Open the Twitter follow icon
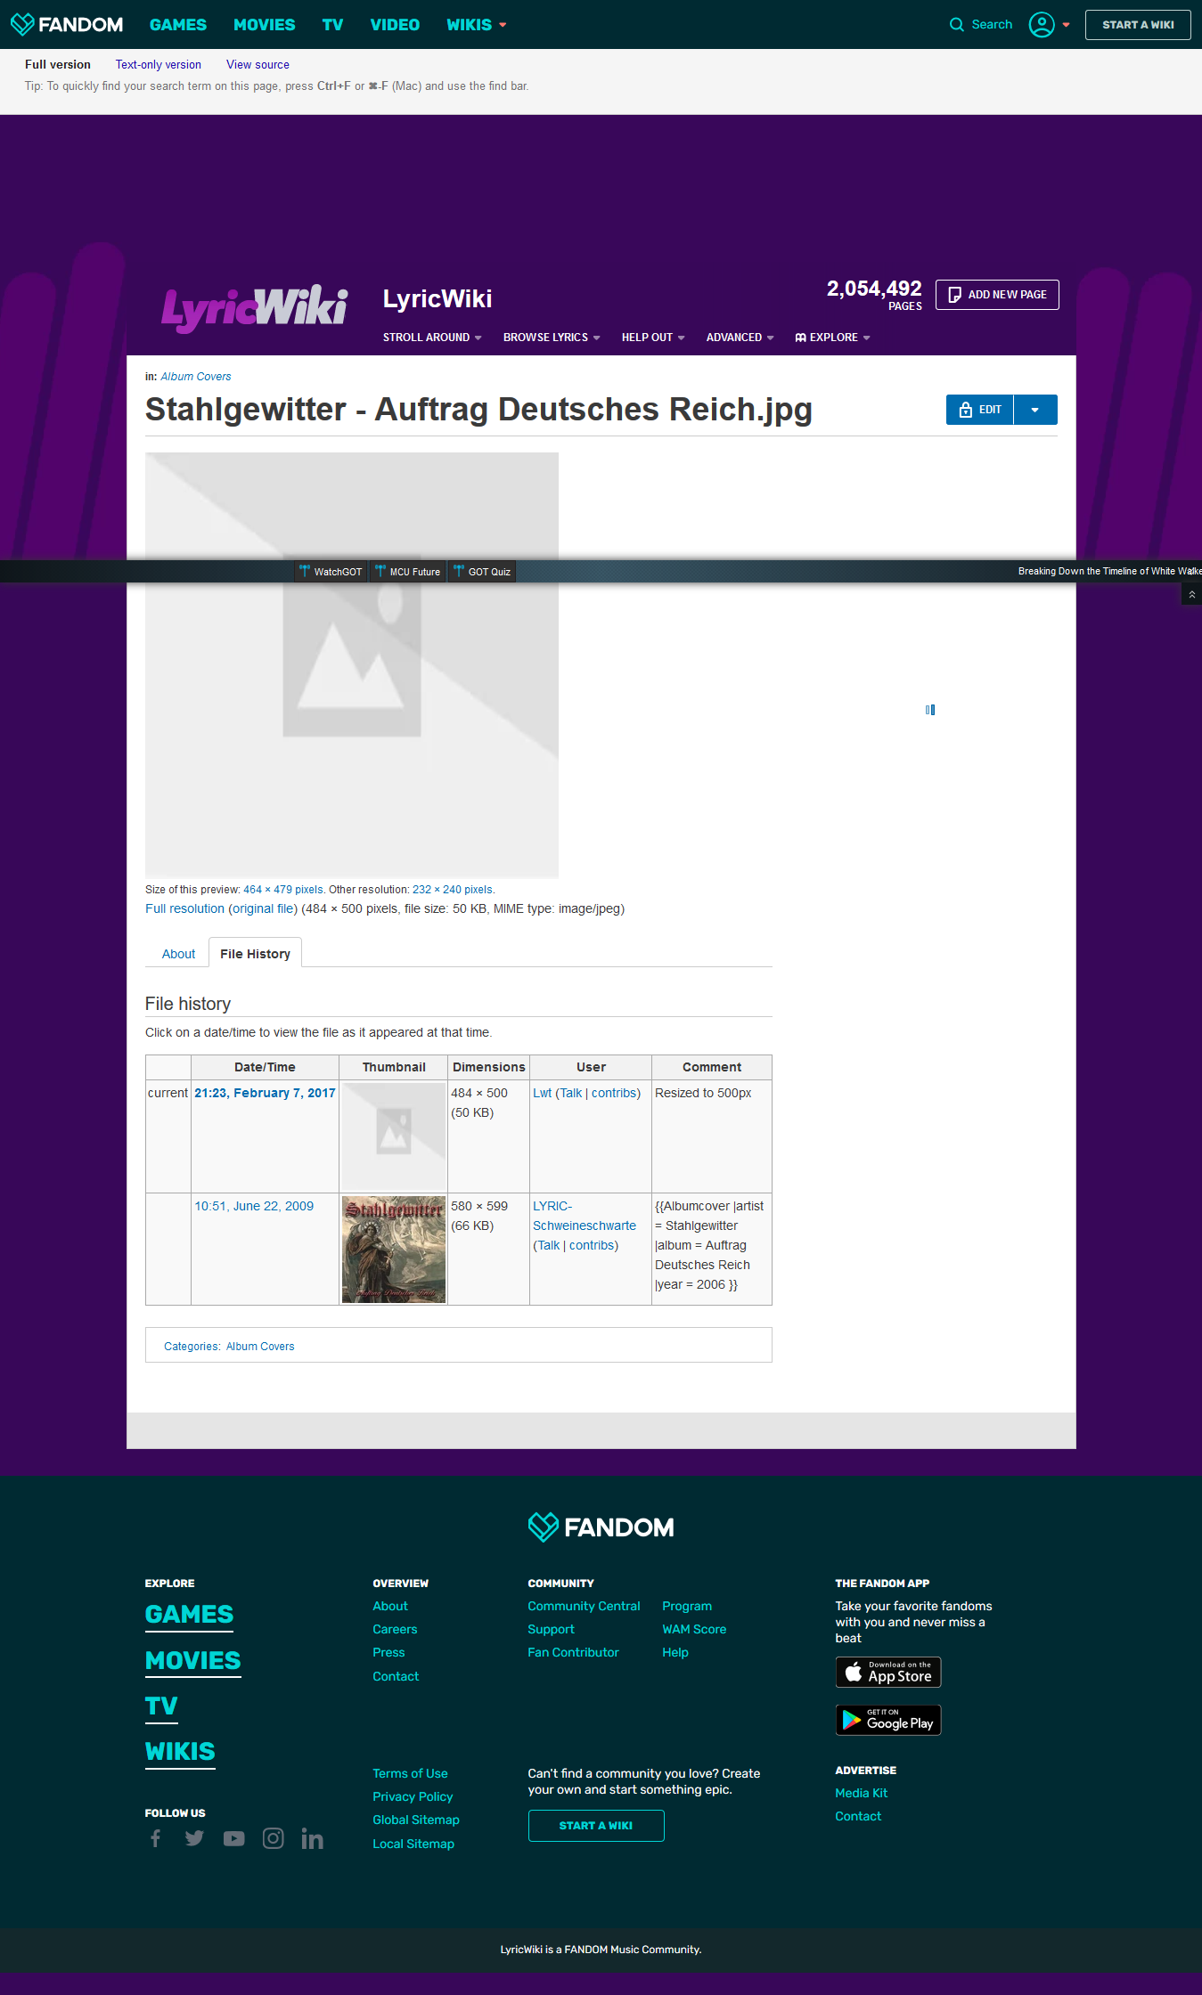 pyautogui.click(x=194, y=1838)
